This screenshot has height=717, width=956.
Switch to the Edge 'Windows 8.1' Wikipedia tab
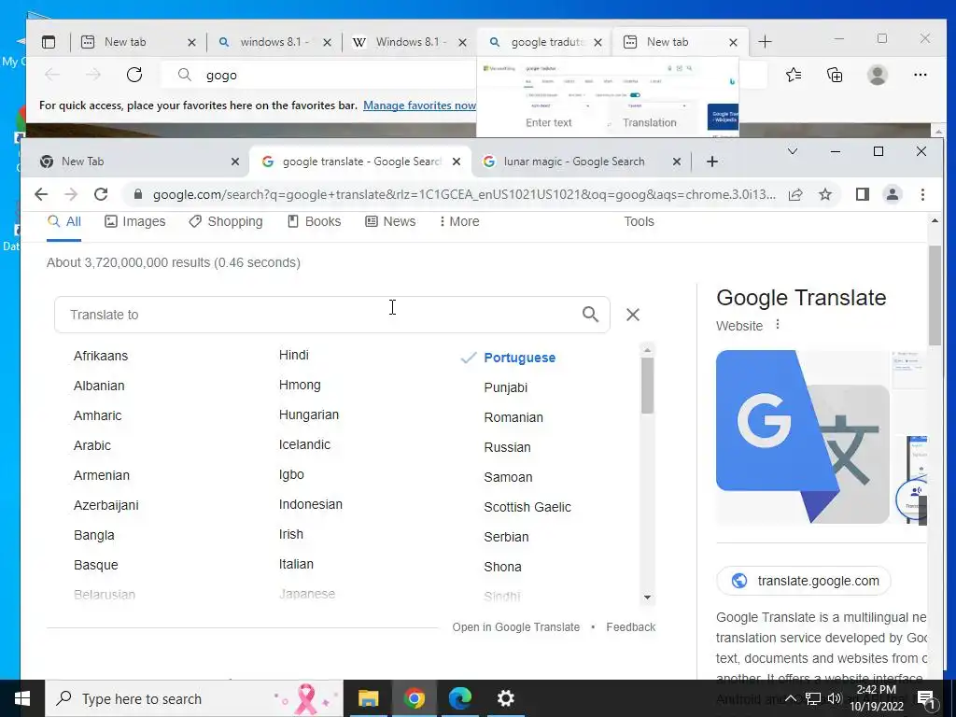click(411, 42)
